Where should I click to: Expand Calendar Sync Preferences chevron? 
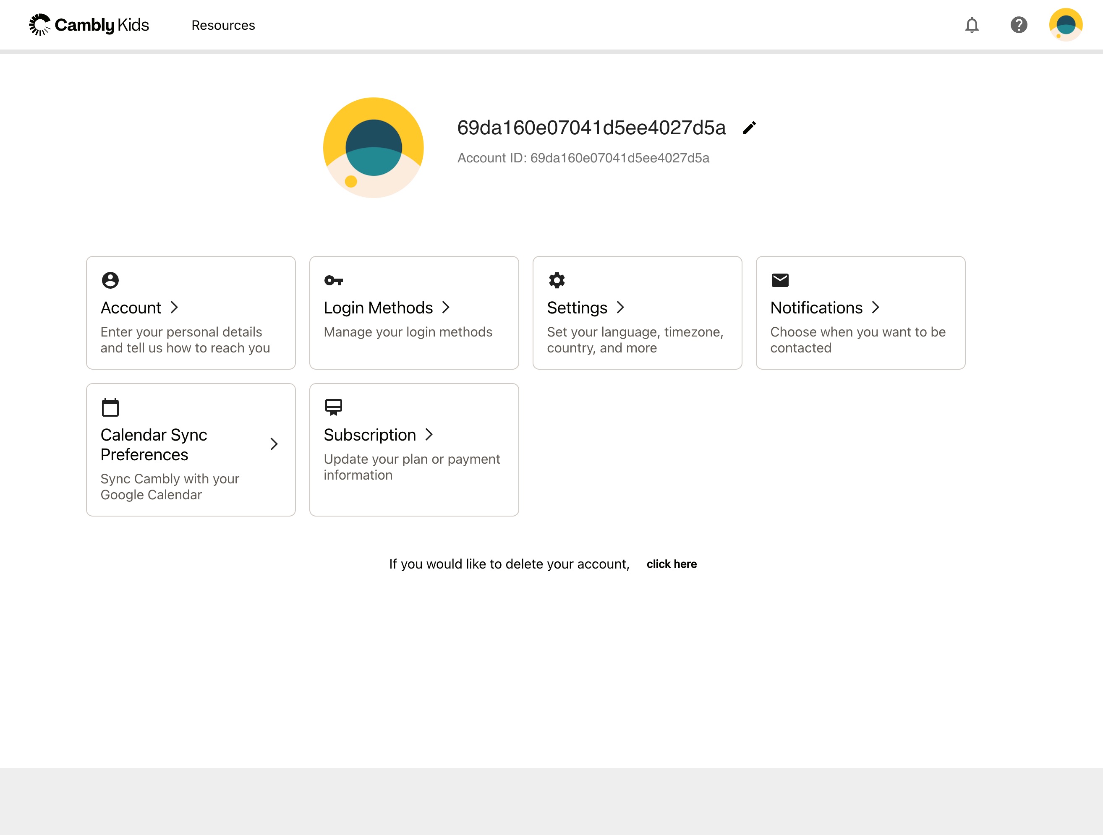pos(274,444)
